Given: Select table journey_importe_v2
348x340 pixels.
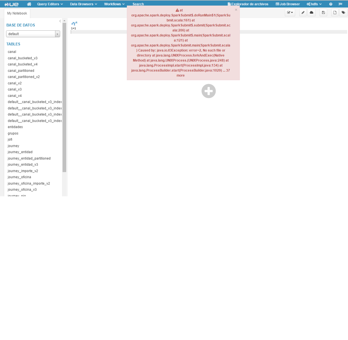Looking at the screenshot, I should (x=23, y=171).
